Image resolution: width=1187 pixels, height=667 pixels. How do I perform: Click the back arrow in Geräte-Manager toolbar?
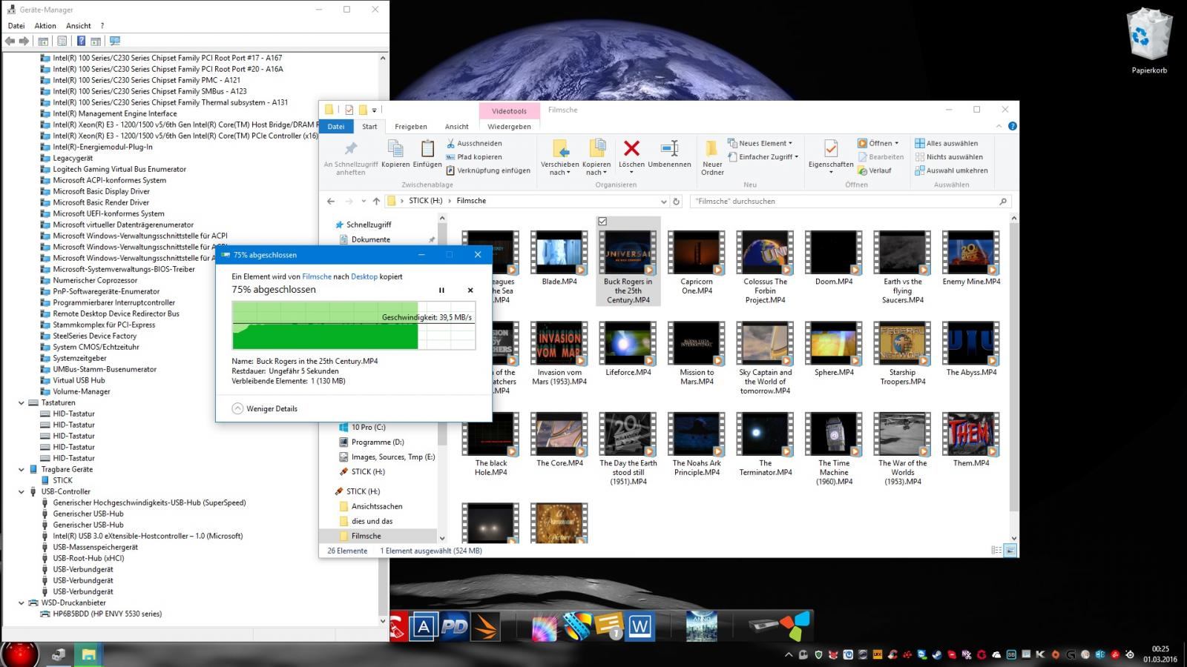[10, 41]
